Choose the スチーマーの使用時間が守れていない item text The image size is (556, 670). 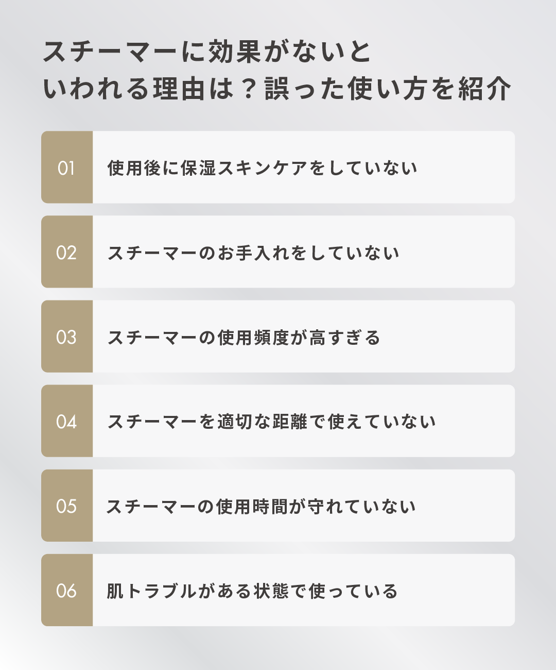[261, 506]
